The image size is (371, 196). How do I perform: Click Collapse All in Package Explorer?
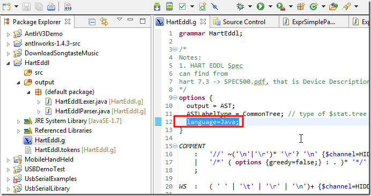[x=92, y=22]
